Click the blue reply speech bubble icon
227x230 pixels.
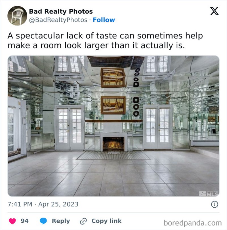tap(43, 221)
